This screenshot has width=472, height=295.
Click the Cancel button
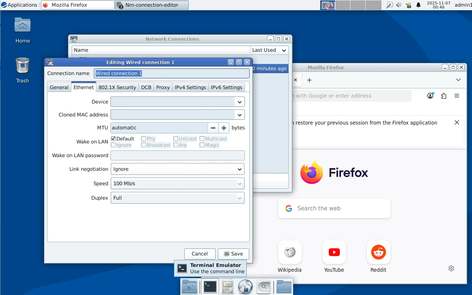[x=200, y=254]
